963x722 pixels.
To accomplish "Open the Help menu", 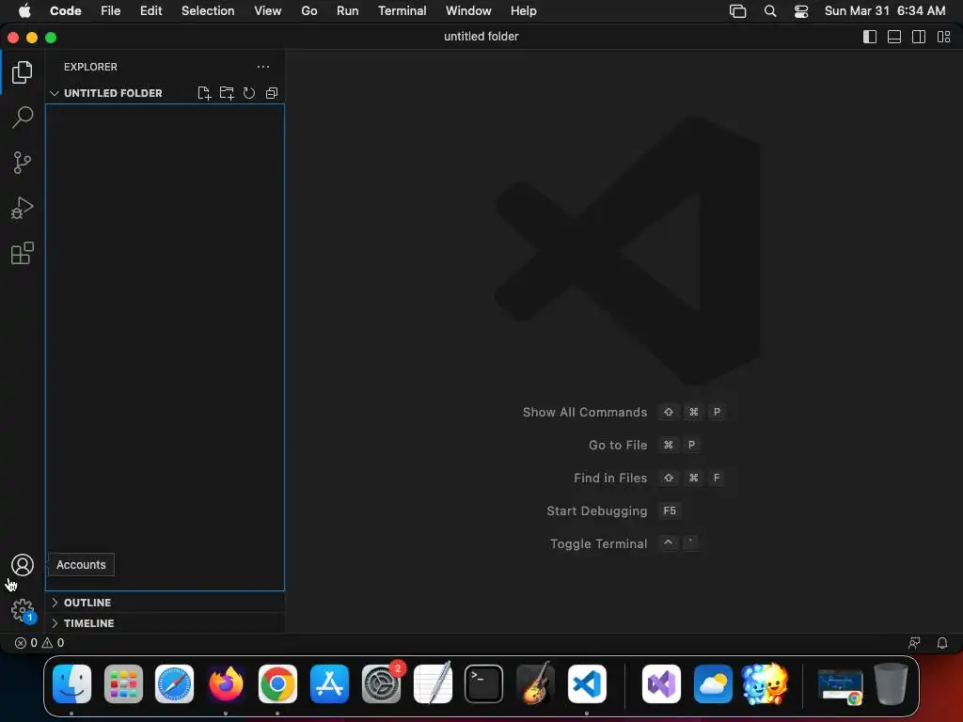I will click(x=523, y=11).
